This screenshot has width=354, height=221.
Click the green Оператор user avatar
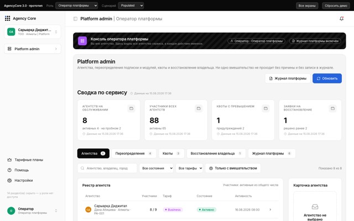coord(11,211)
